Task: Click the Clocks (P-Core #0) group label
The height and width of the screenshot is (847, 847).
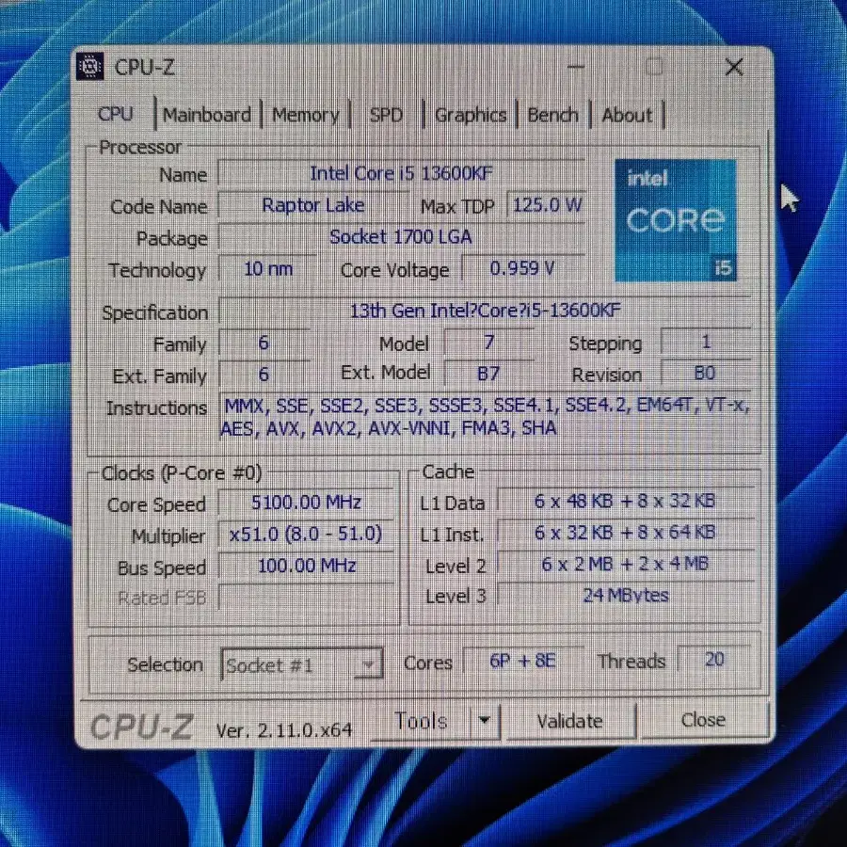Action: point(182,473)
